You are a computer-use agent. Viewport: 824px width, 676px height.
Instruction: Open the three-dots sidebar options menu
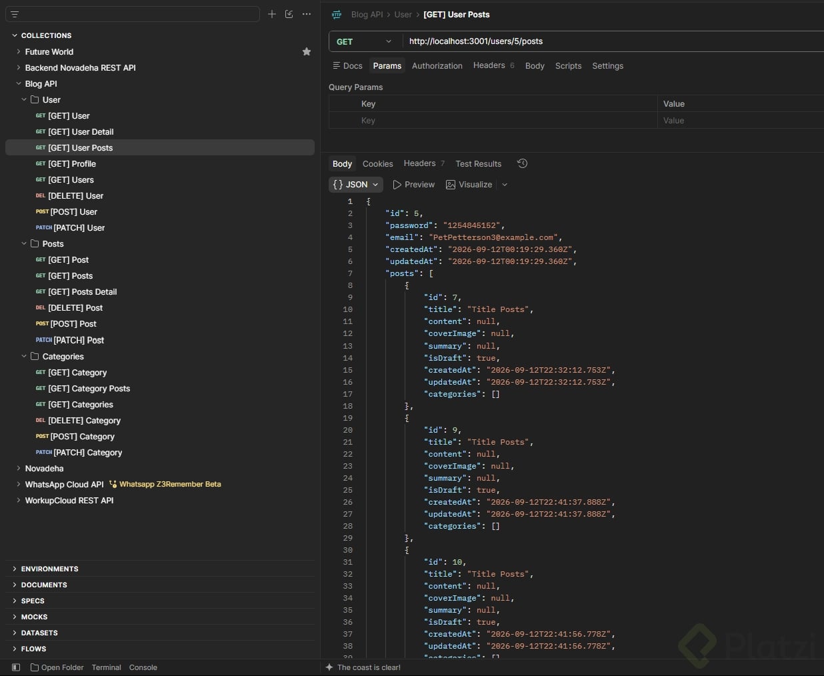(307, 14)
